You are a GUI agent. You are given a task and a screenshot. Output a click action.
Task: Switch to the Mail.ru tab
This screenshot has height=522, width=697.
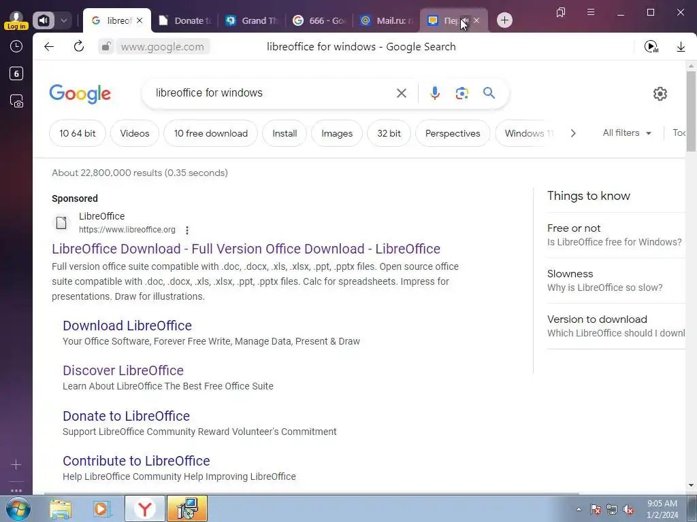(387, 20)
